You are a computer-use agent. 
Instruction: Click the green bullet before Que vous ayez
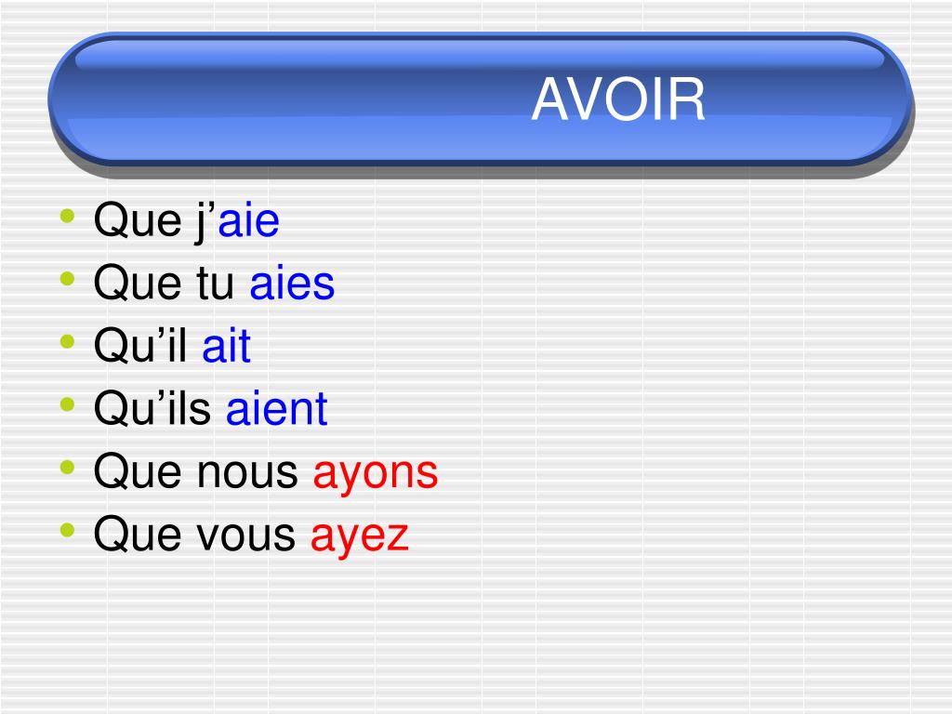[67, 530]
